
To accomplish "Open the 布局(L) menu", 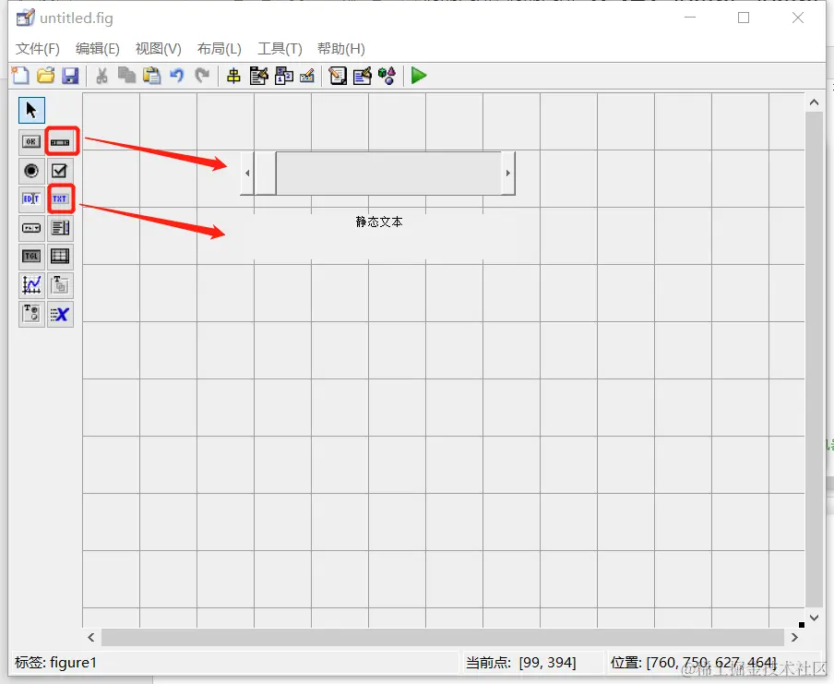I will (x=220, y=48).
